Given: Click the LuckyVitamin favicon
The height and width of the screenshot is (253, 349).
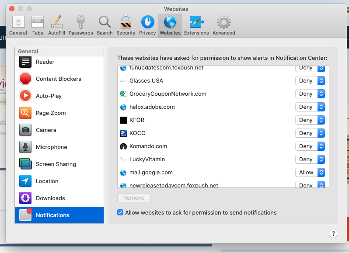Looking at the screenshot, I should coord(123,159).
